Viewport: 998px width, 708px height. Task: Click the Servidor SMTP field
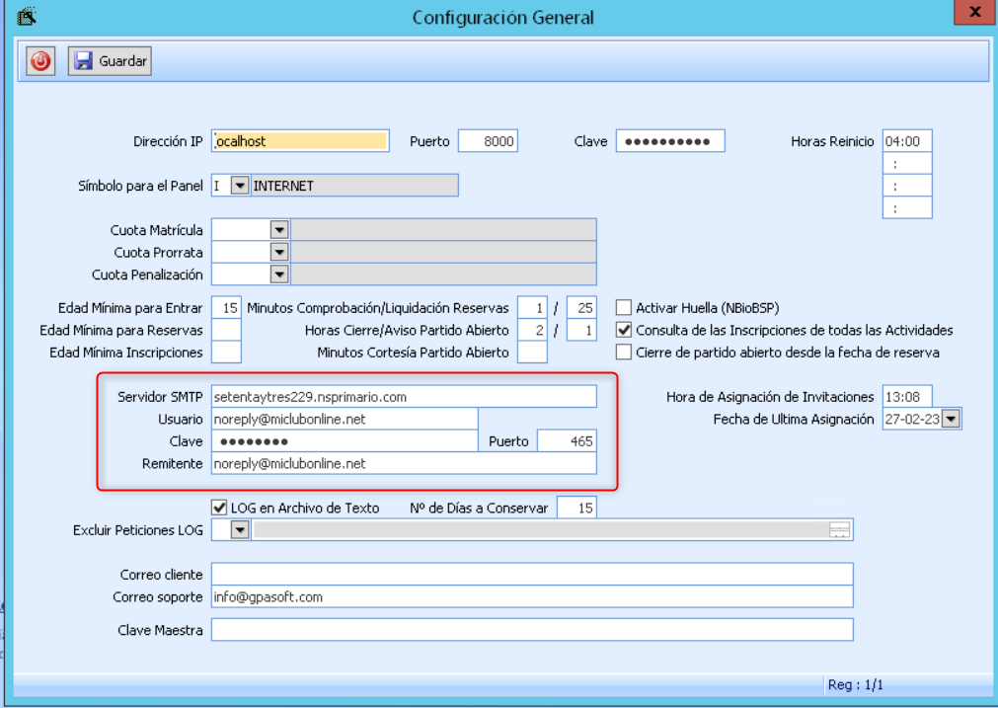[x=404, y=397]
